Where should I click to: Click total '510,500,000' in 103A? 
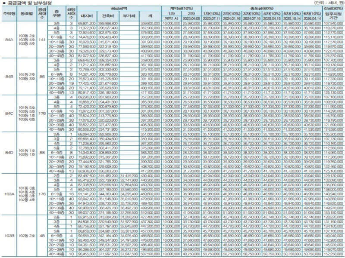coord(150,212)
